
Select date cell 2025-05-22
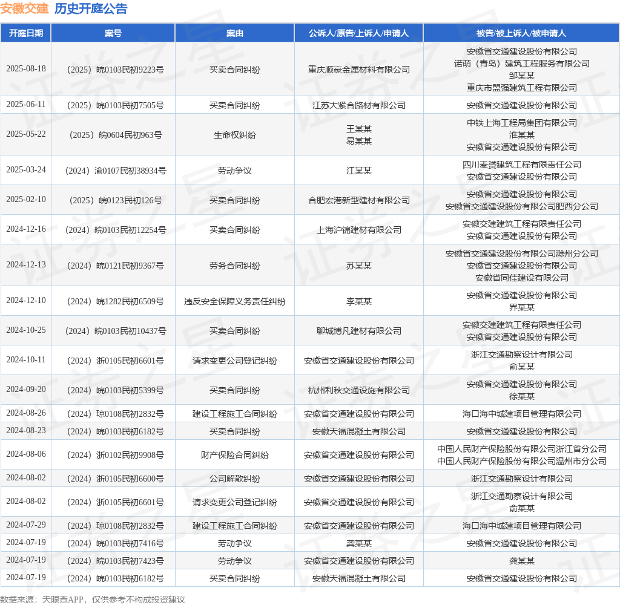(26, 134)
